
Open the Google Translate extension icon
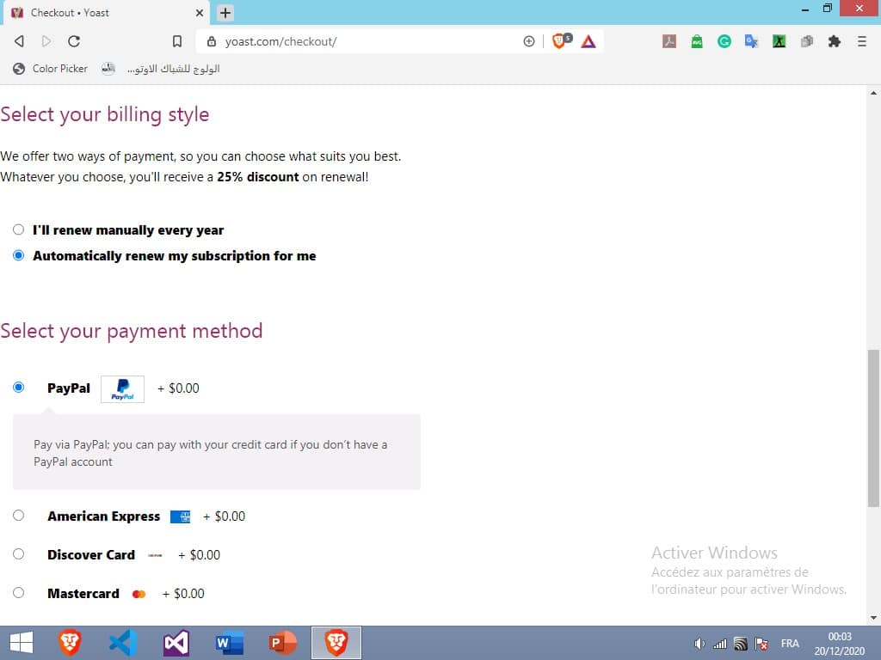(x=752, y=41)
